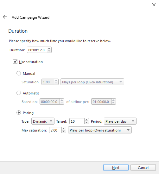Open the Period dropdown showing Plays per day
The height and width of the screenshot is (174, 159).
tap(120, 121)
